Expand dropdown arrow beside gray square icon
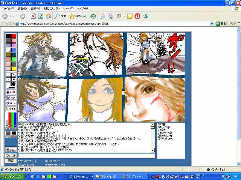241x180 pixels. [x=124, y=16]
